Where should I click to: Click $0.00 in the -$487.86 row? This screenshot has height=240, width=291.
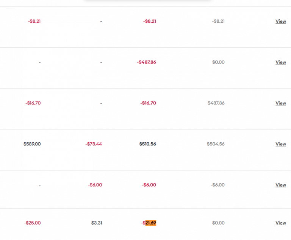click(218, 62)
